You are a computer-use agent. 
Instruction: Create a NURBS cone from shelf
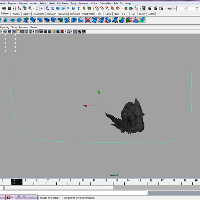click(x=5, y=20)
